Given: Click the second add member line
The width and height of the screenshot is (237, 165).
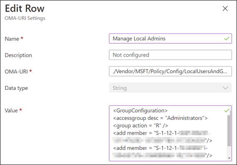Looking at the screenshot, I should tap(160, 148).
